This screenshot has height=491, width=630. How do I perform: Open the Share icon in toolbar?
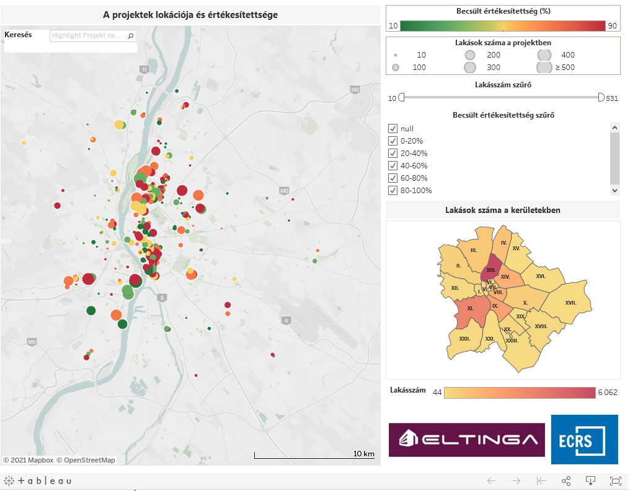tap(566, 481)
